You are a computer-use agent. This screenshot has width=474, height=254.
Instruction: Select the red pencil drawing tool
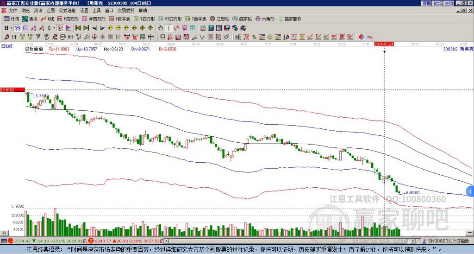(x=6, y=37)
